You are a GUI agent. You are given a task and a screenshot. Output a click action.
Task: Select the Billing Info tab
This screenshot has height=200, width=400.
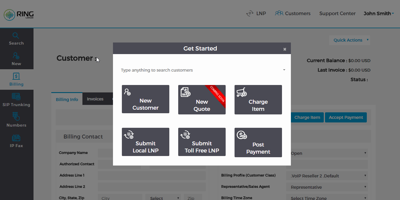click(67, 99)
